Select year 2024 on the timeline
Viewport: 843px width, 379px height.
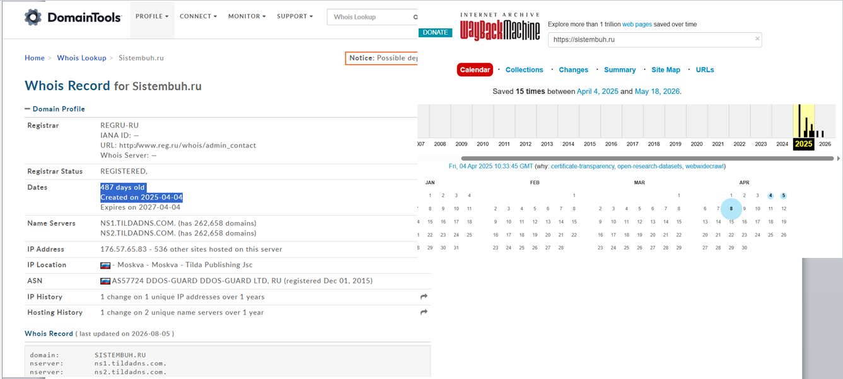click(x=782, y=144)
